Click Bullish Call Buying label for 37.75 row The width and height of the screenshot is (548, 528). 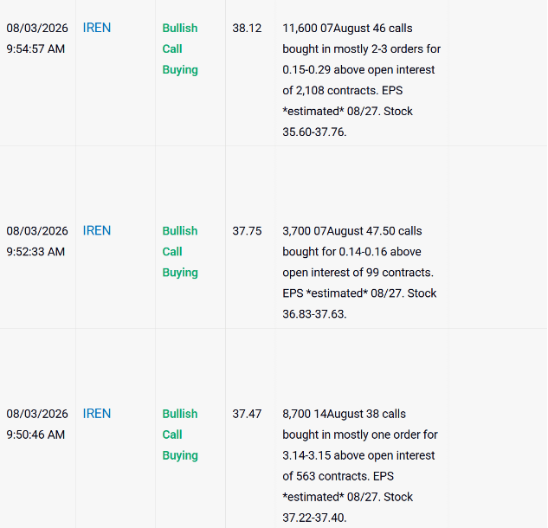180,252
